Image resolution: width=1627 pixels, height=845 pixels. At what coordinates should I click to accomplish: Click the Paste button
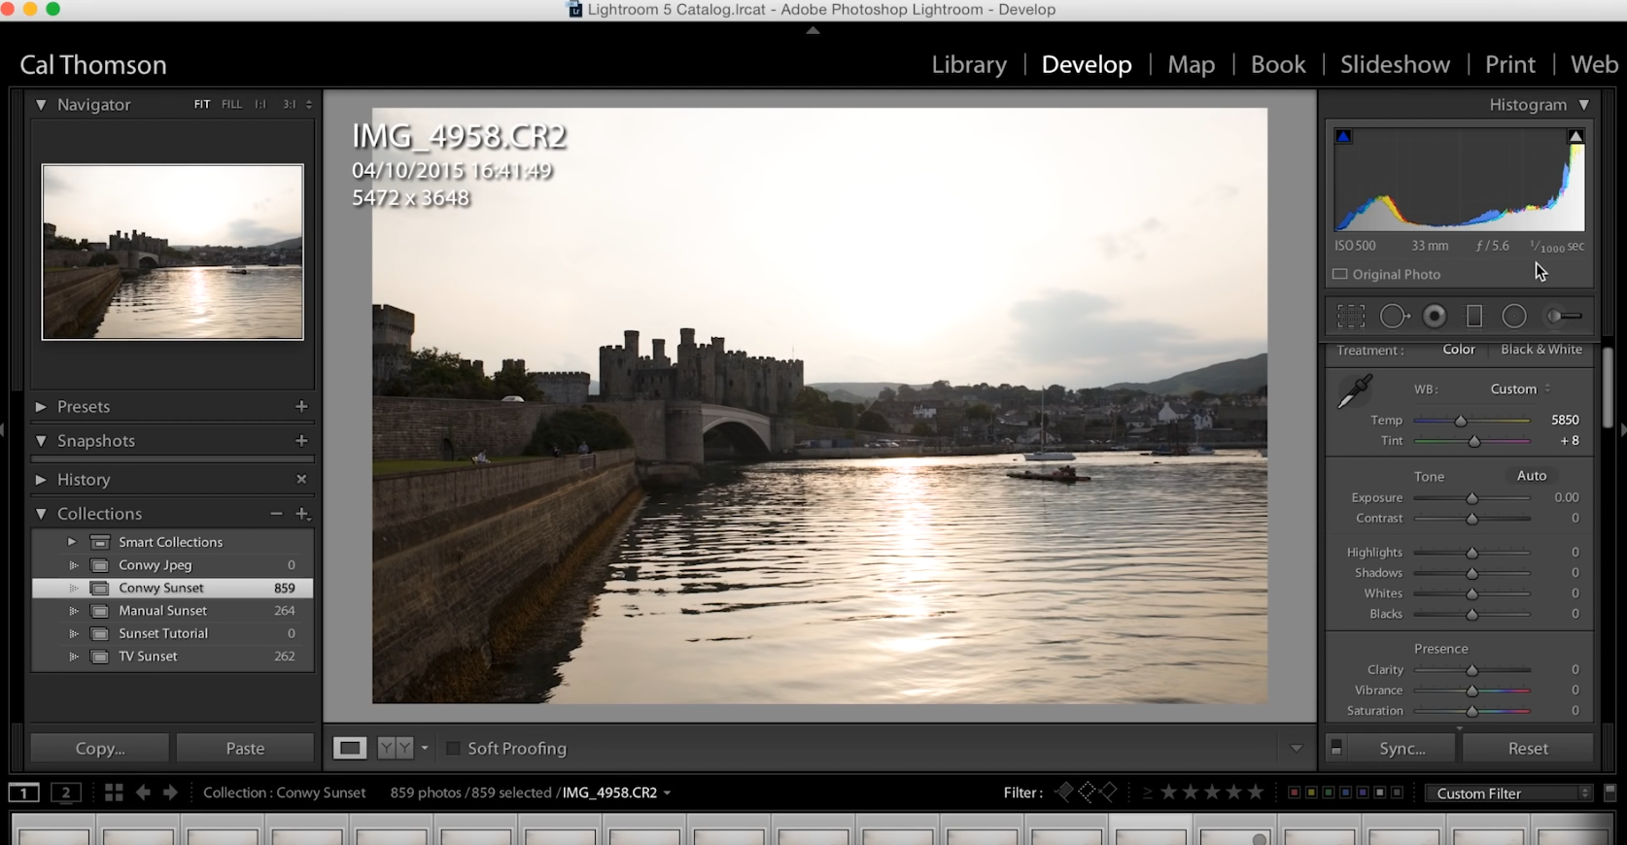click(x=245, y=748)
